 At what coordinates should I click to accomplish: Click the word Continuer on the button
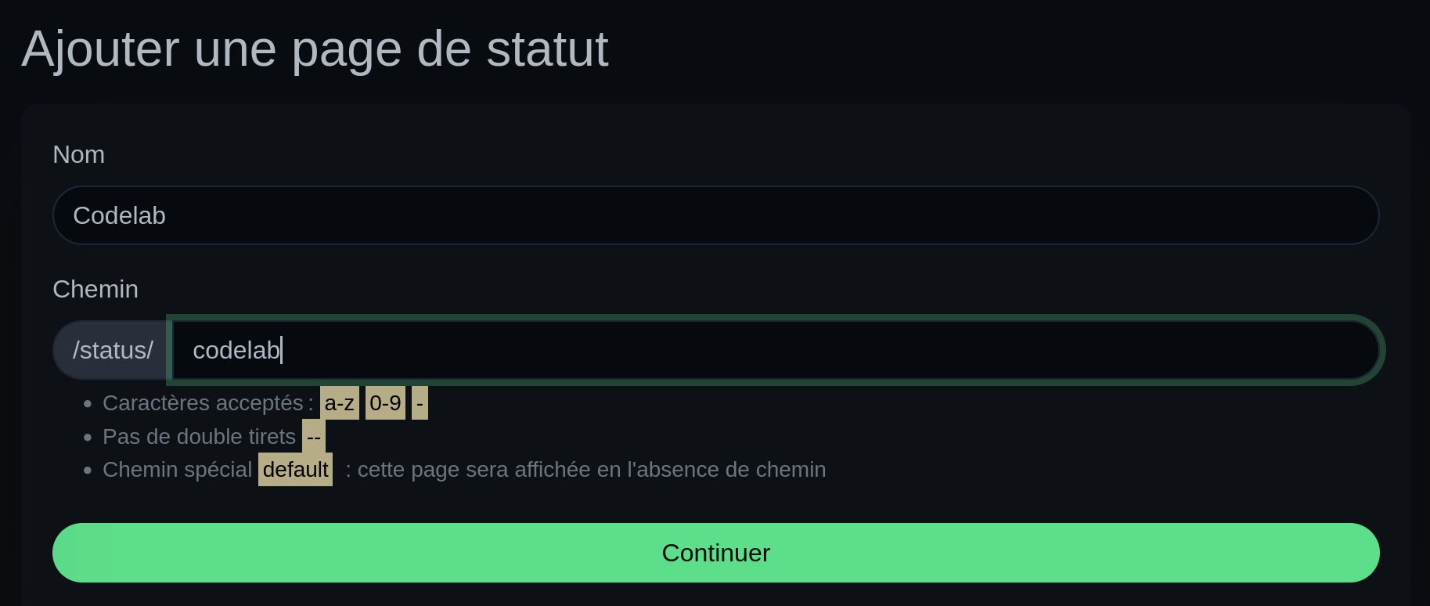coord(715,553)
